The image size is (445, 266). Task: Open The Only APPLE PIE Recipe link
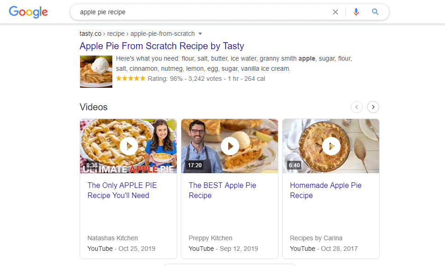(122, 190)
